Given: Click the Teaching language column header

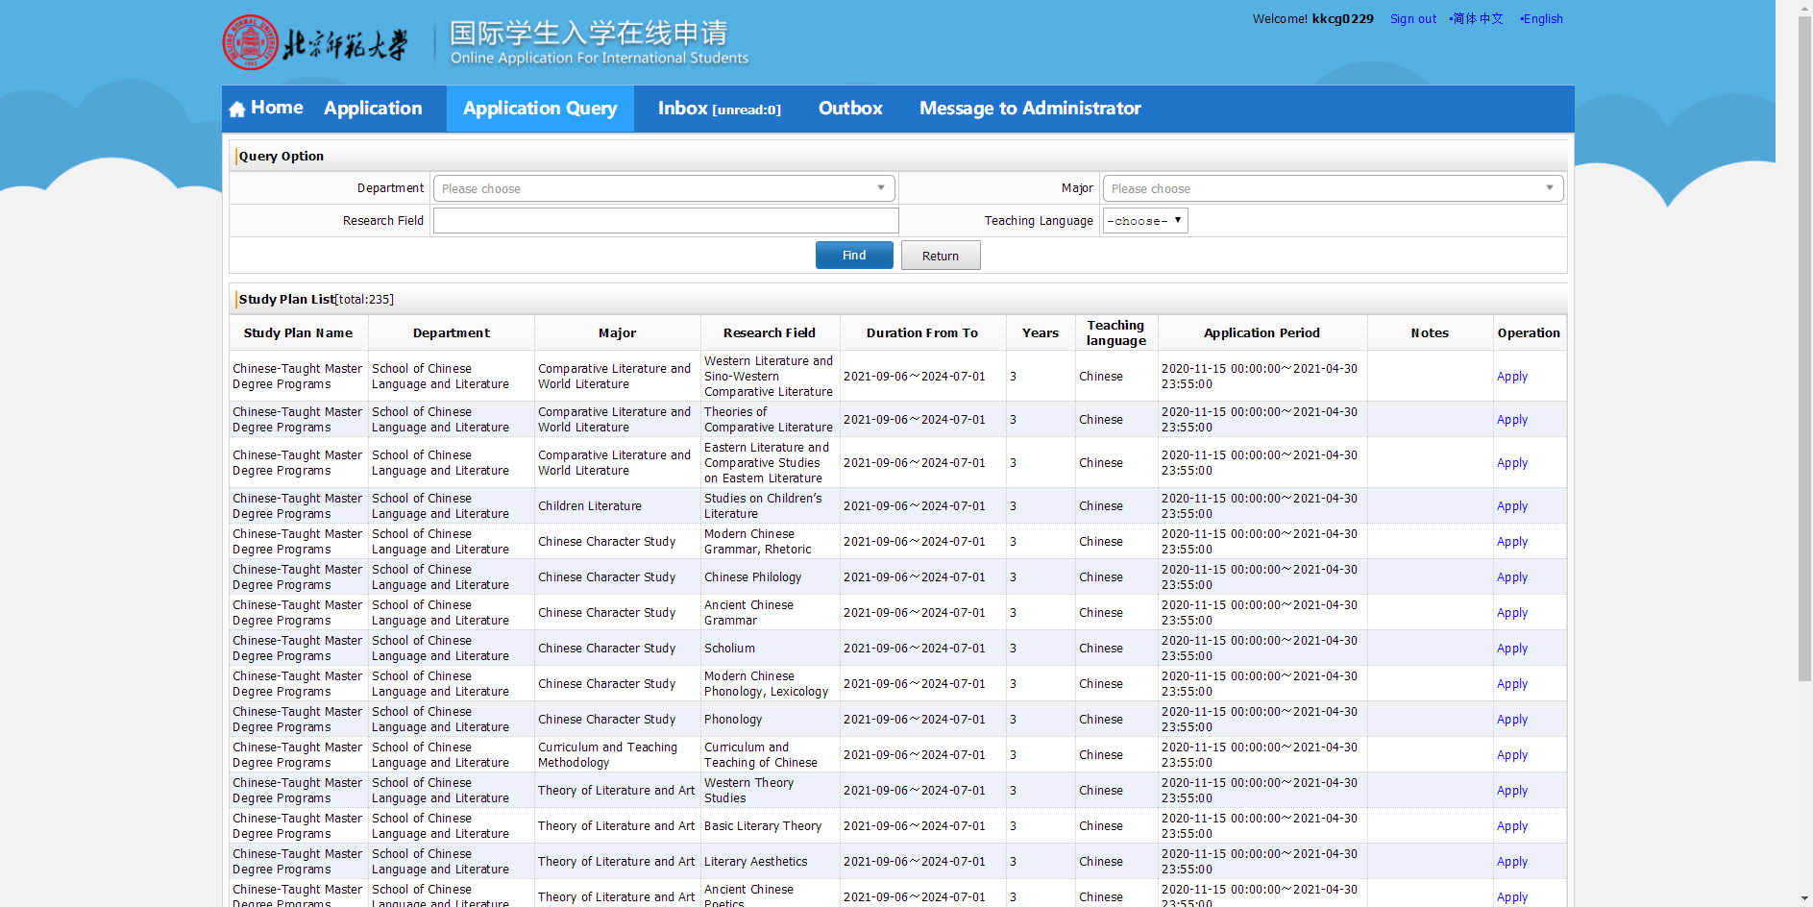Looking at the screenshot, I should pos(1115,333).
